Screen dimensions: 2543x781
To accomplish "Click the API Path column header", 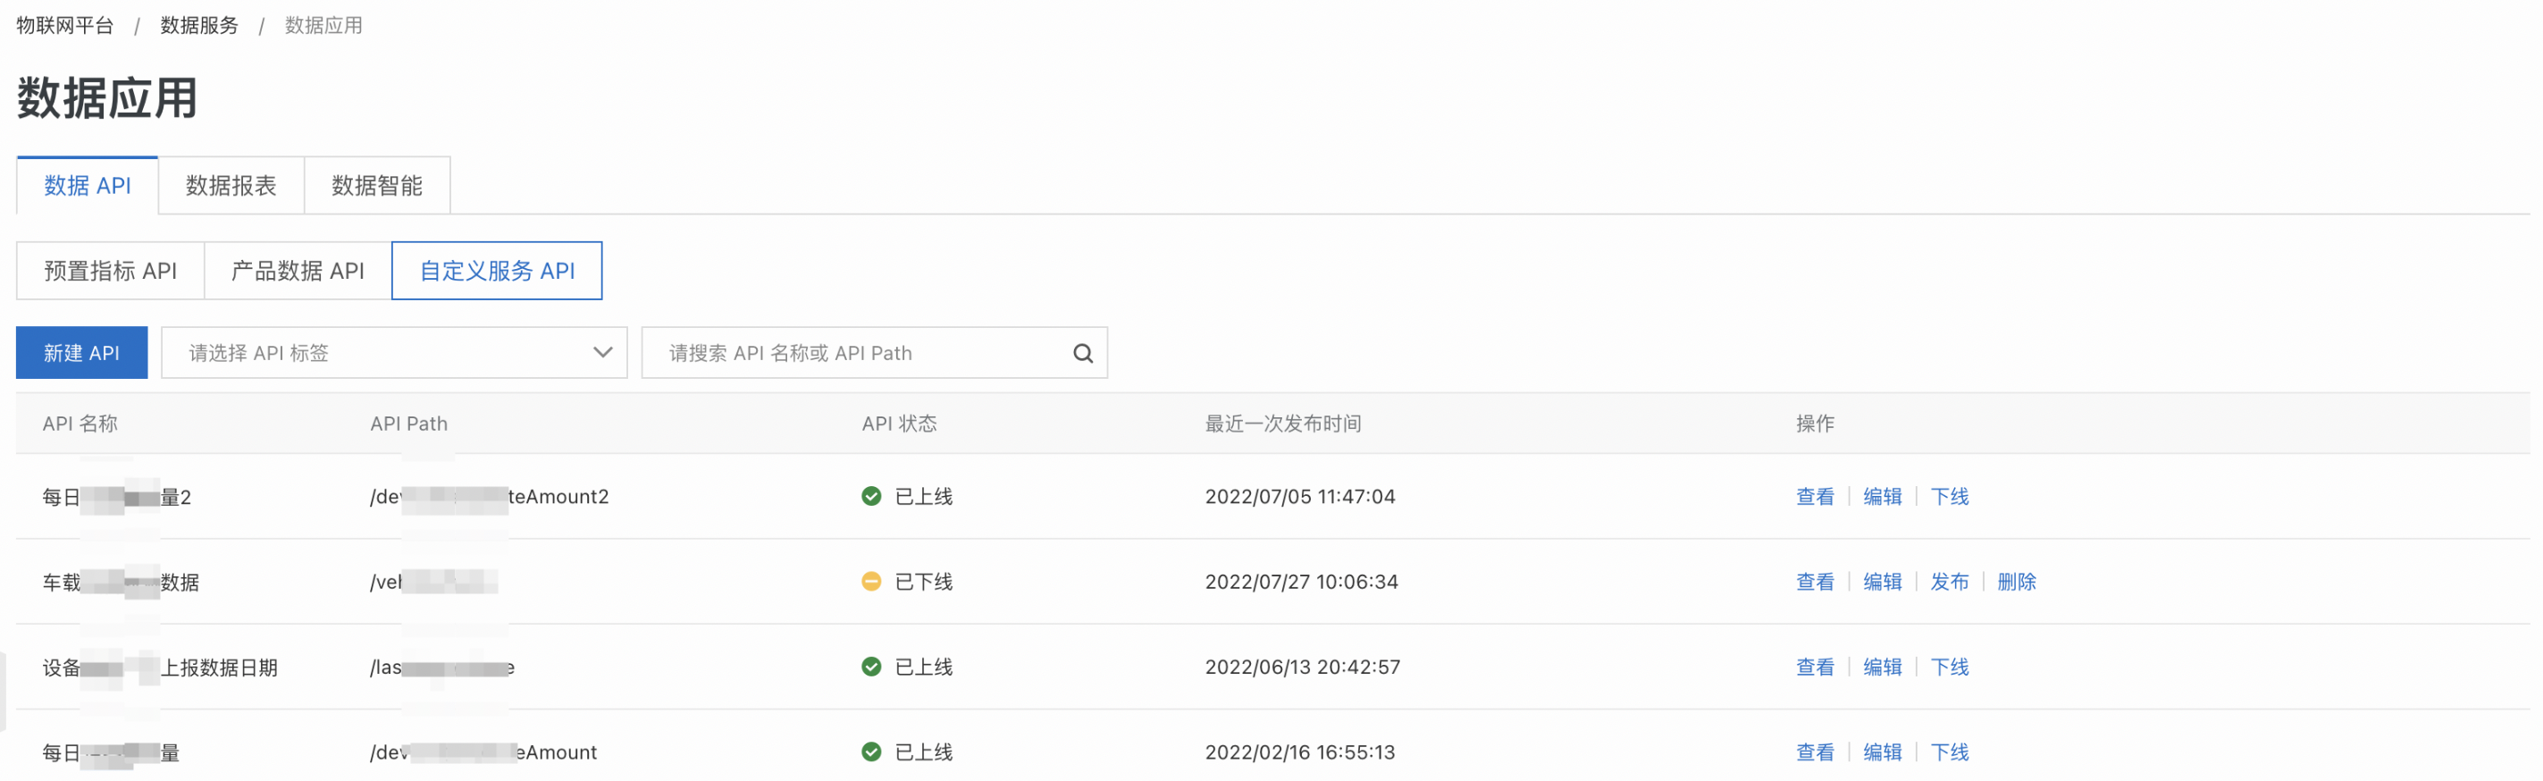I will click(408, 424).
